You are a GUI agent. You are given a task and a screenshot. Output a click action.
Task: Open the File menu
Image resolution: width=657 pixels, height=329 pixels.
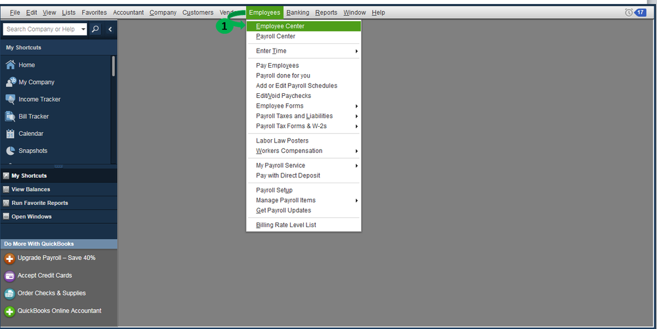[14, 12]
